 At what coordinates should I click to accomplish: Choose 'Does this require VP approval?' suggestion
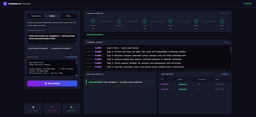point(38,49)
